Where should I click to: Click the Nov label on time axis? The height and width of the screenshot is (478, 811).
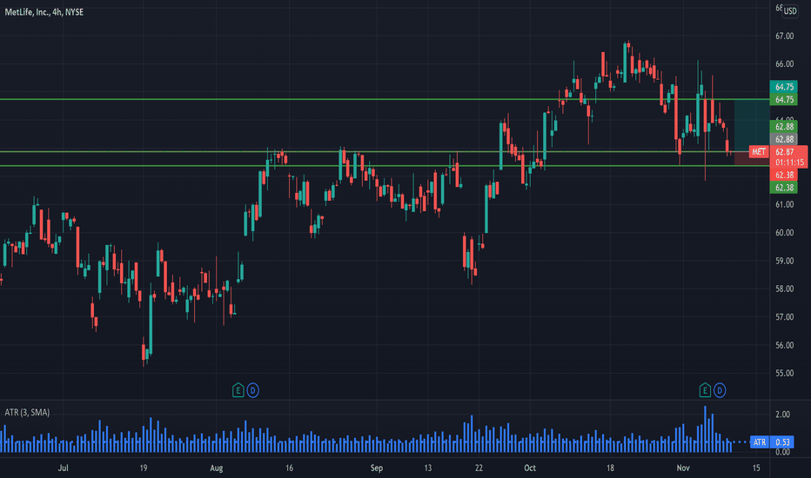[683, 468]
